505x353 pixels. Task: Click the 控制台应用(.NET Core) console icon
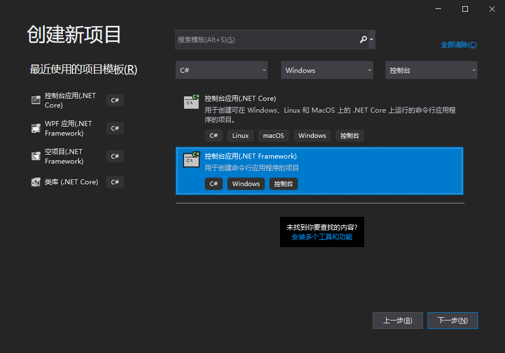pos(191,103)
